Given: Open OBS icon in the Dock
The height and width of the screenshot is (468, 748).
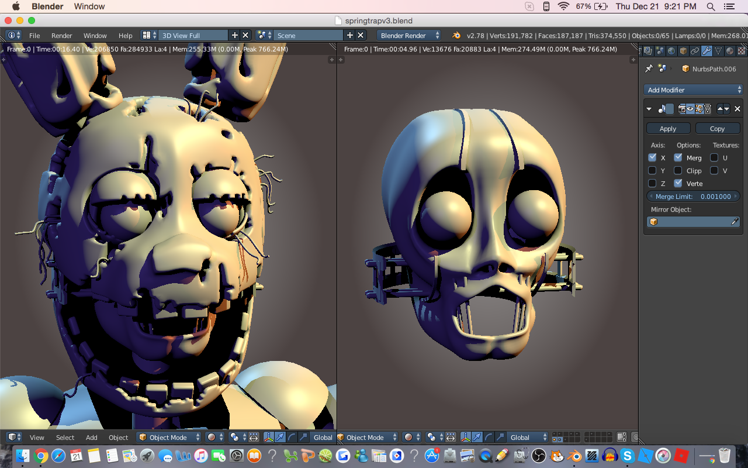Looking at the screenshot, I should pos(538,455).
